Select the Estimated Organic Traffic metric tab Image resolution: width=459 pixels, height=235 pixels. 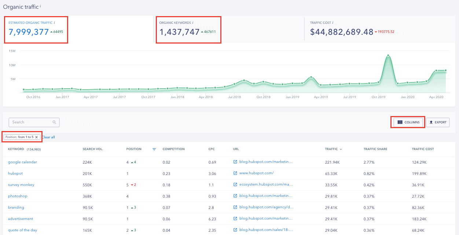pyautogui.click(x=36, y=29)
